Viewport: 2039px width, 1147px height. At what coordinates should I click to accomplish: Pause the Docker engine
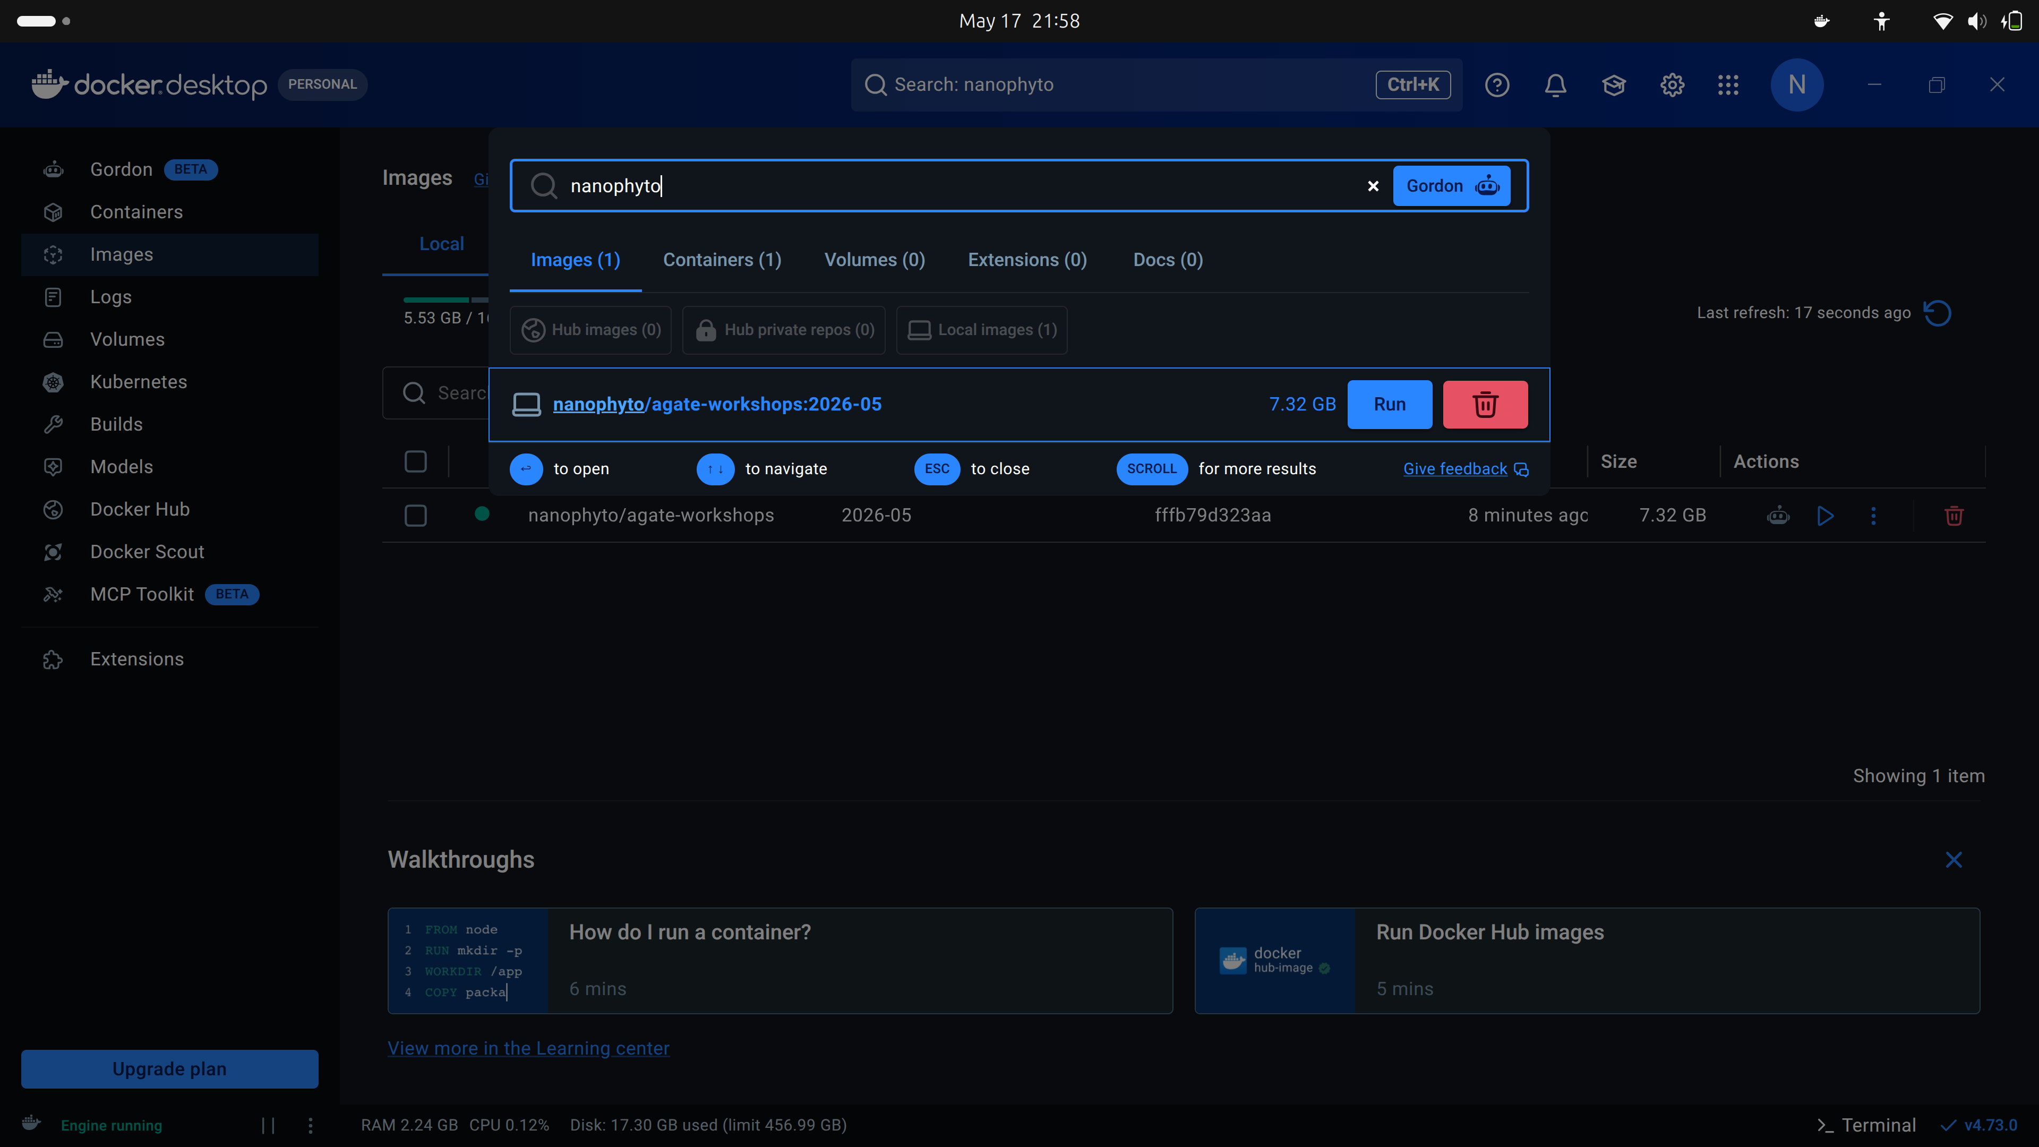coord(268,1126)
